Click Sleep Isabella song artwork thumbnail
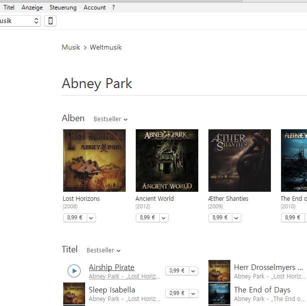The height and width of the screenshot is (306, 307). click(74, 293)
